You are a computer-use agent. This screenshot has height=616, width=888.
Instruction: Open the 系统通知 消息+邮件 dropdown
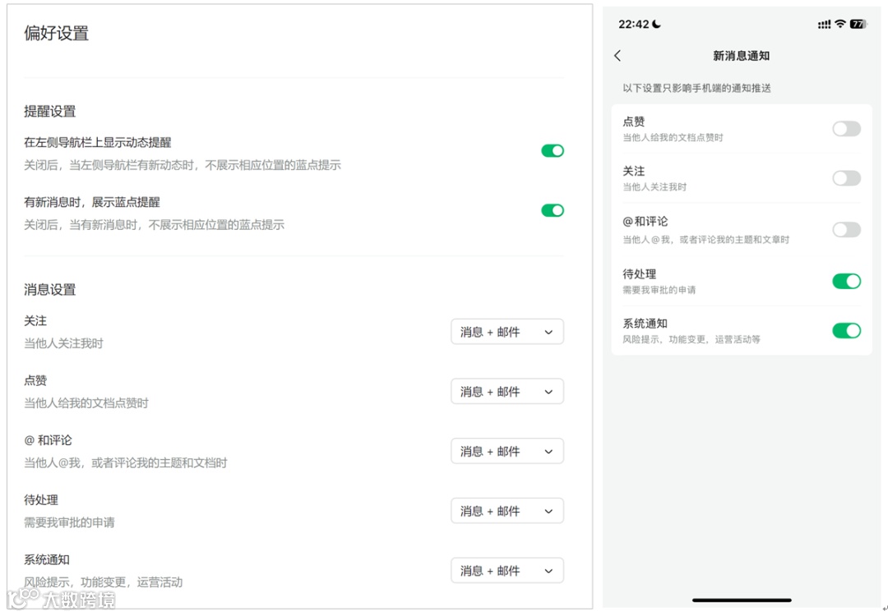506,570
